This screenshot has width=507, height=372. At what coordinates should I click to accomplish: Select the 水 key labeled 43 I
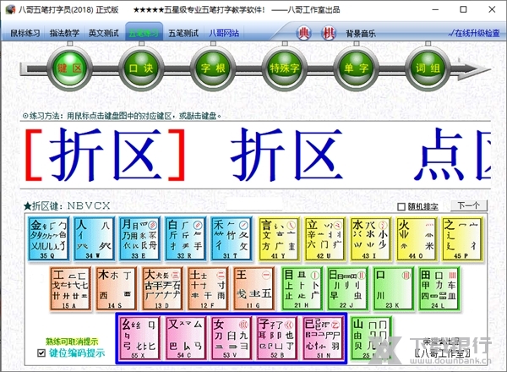point(371,238)
